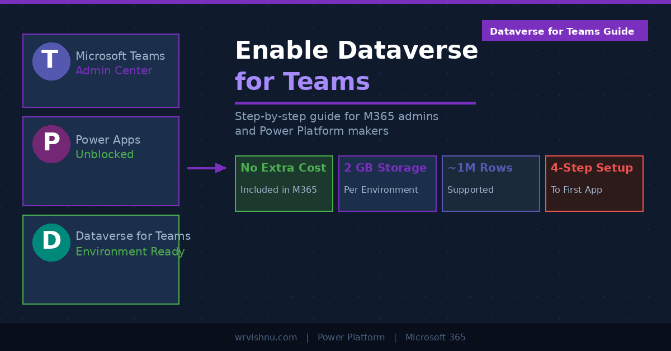Click the 'Microsoft 365' footer text
The width and height of the screenshot is (671, 351).
point(436,338)
